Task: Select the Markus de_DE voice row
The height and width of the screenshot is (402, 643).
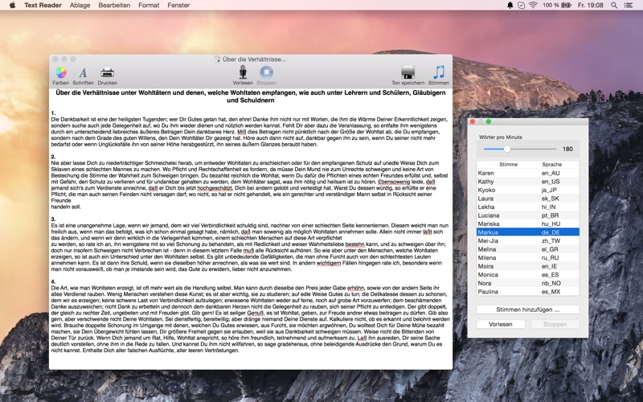Action: point(528,232)
